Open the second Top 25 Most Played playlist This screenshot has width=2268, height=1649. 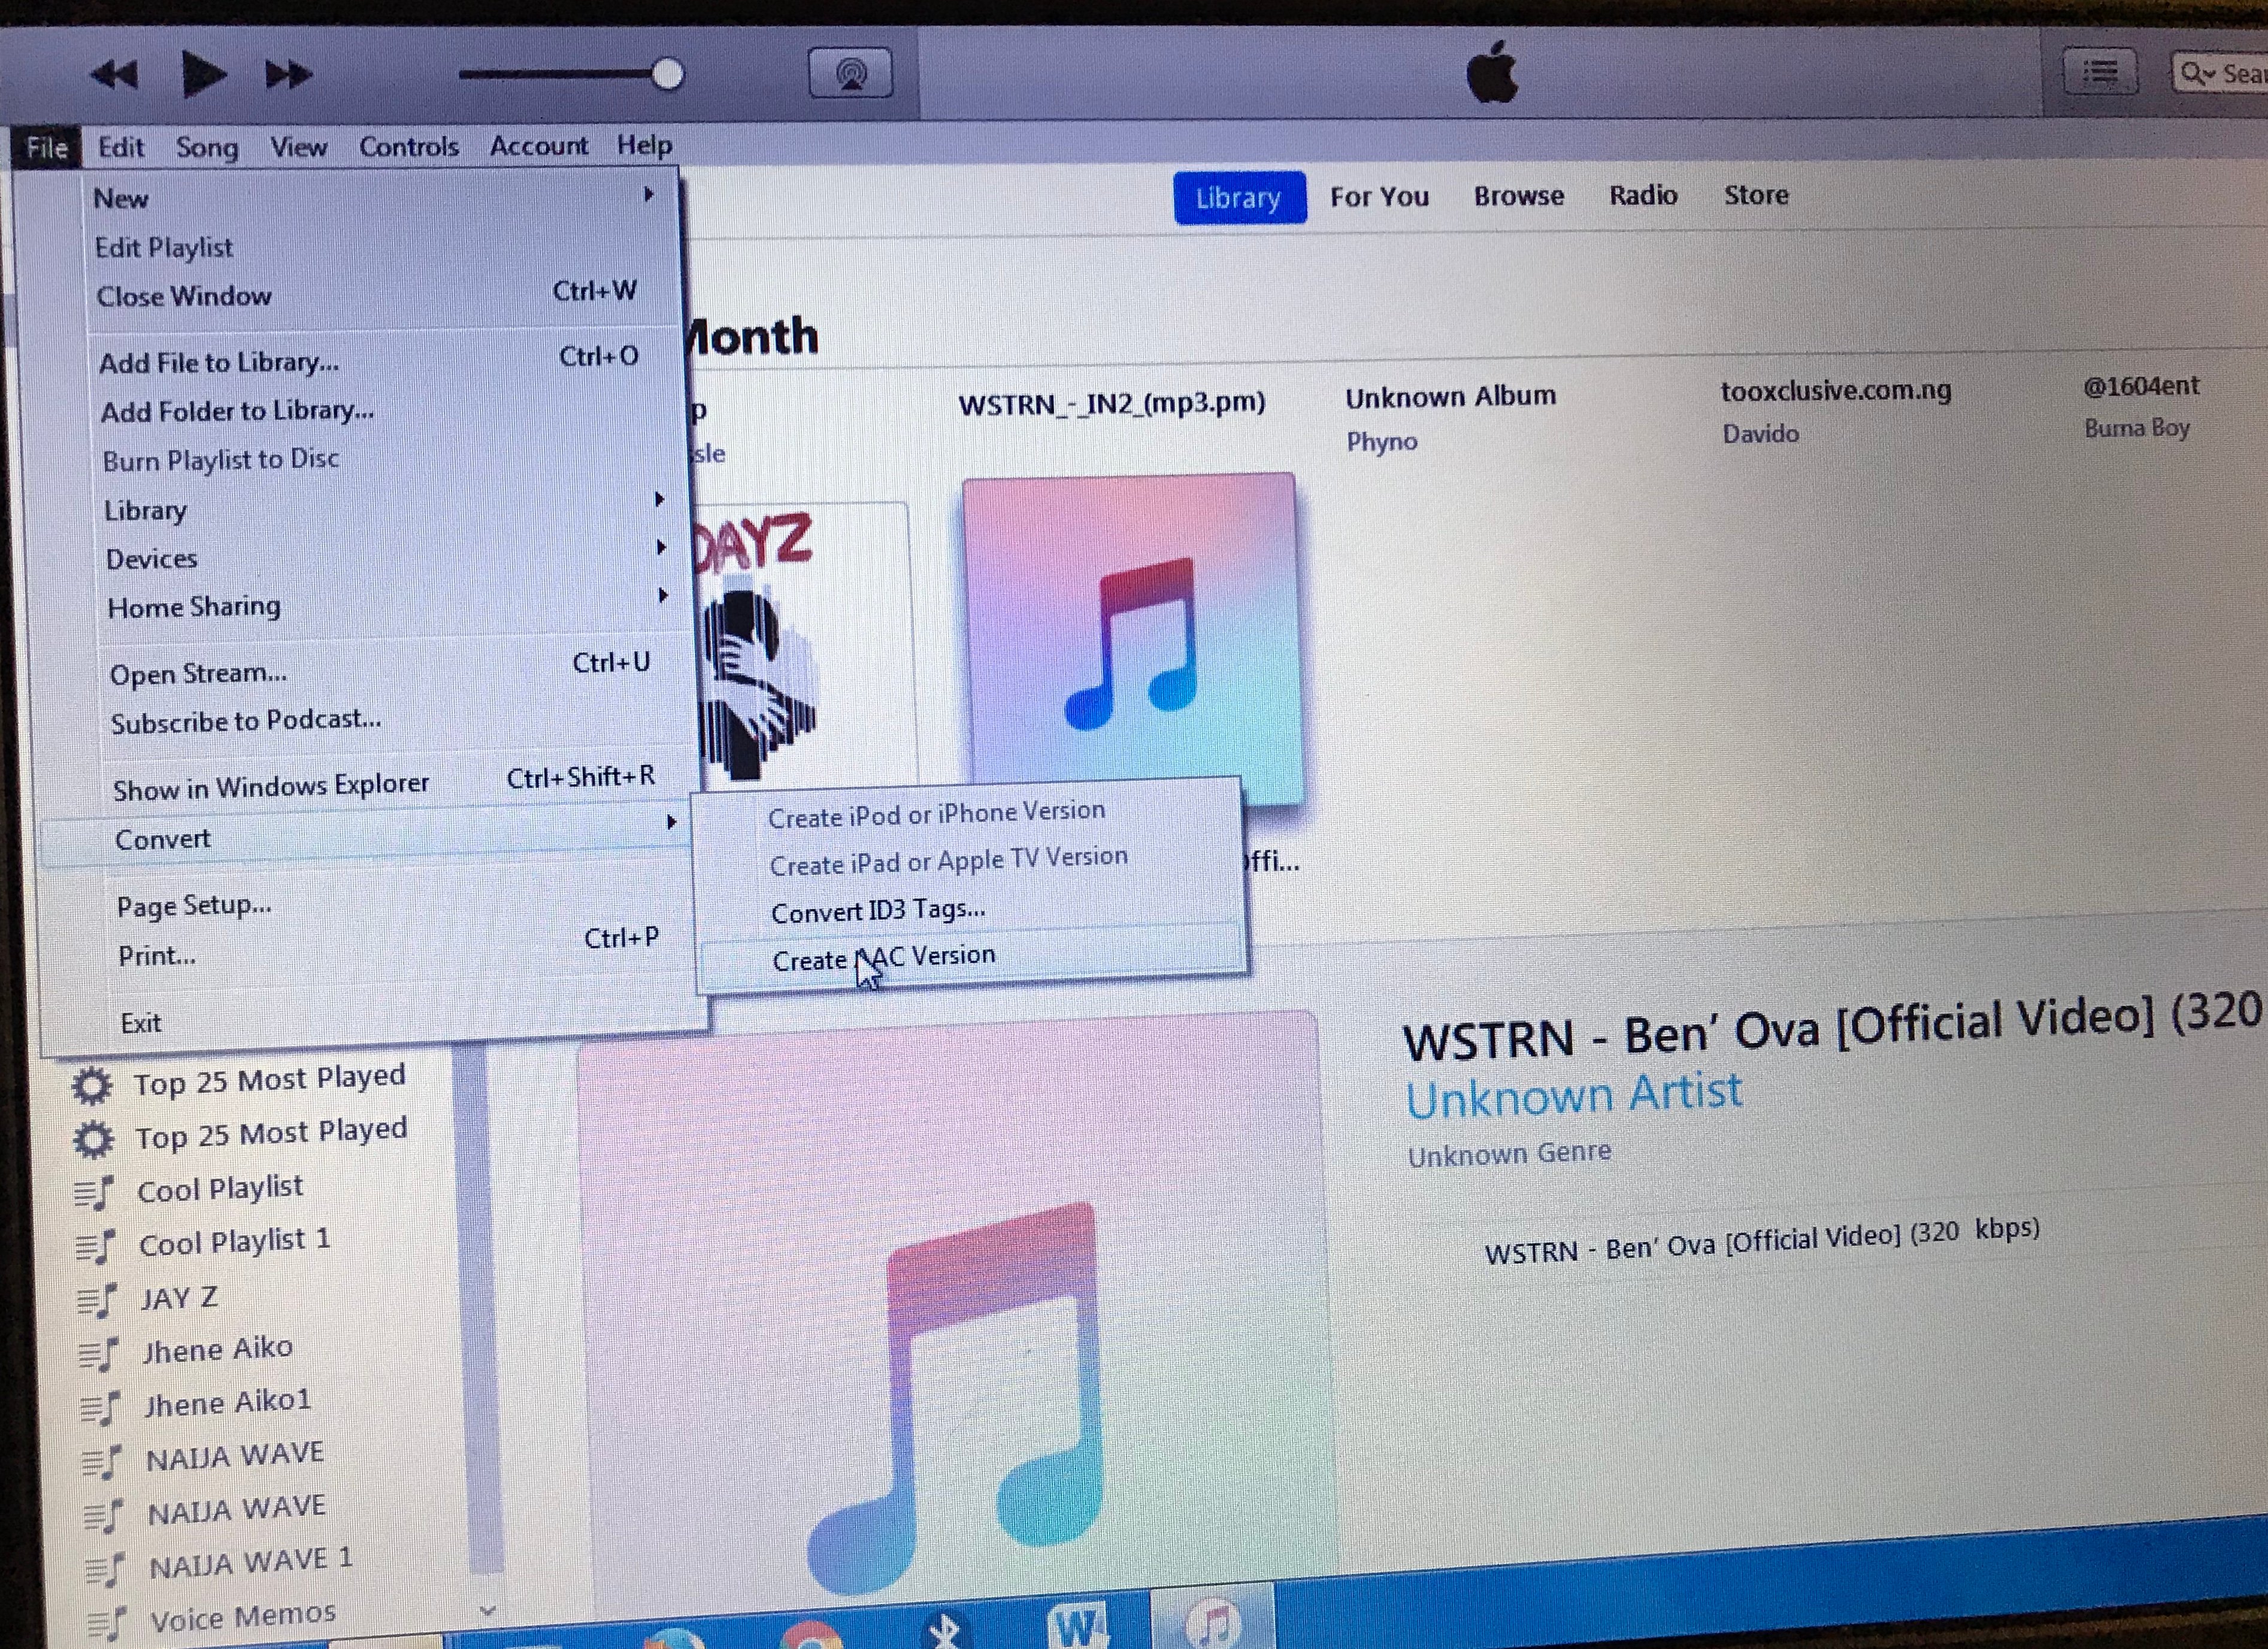(x=271, y=1133)
